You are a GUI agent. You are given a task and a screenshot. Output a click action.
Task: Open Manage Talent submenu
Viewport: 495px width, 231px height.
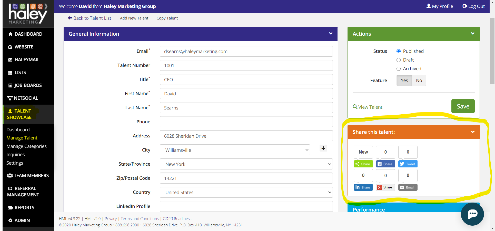click(x=22, y=138)
